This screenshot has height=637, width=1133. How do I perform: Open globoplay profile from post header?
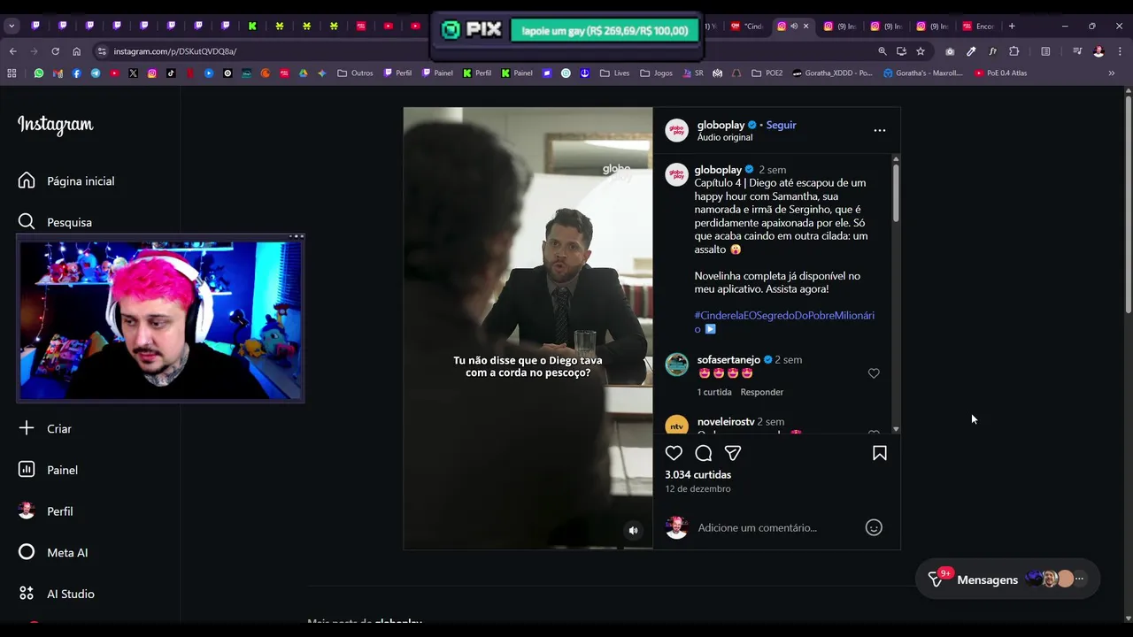coord(721,125)
